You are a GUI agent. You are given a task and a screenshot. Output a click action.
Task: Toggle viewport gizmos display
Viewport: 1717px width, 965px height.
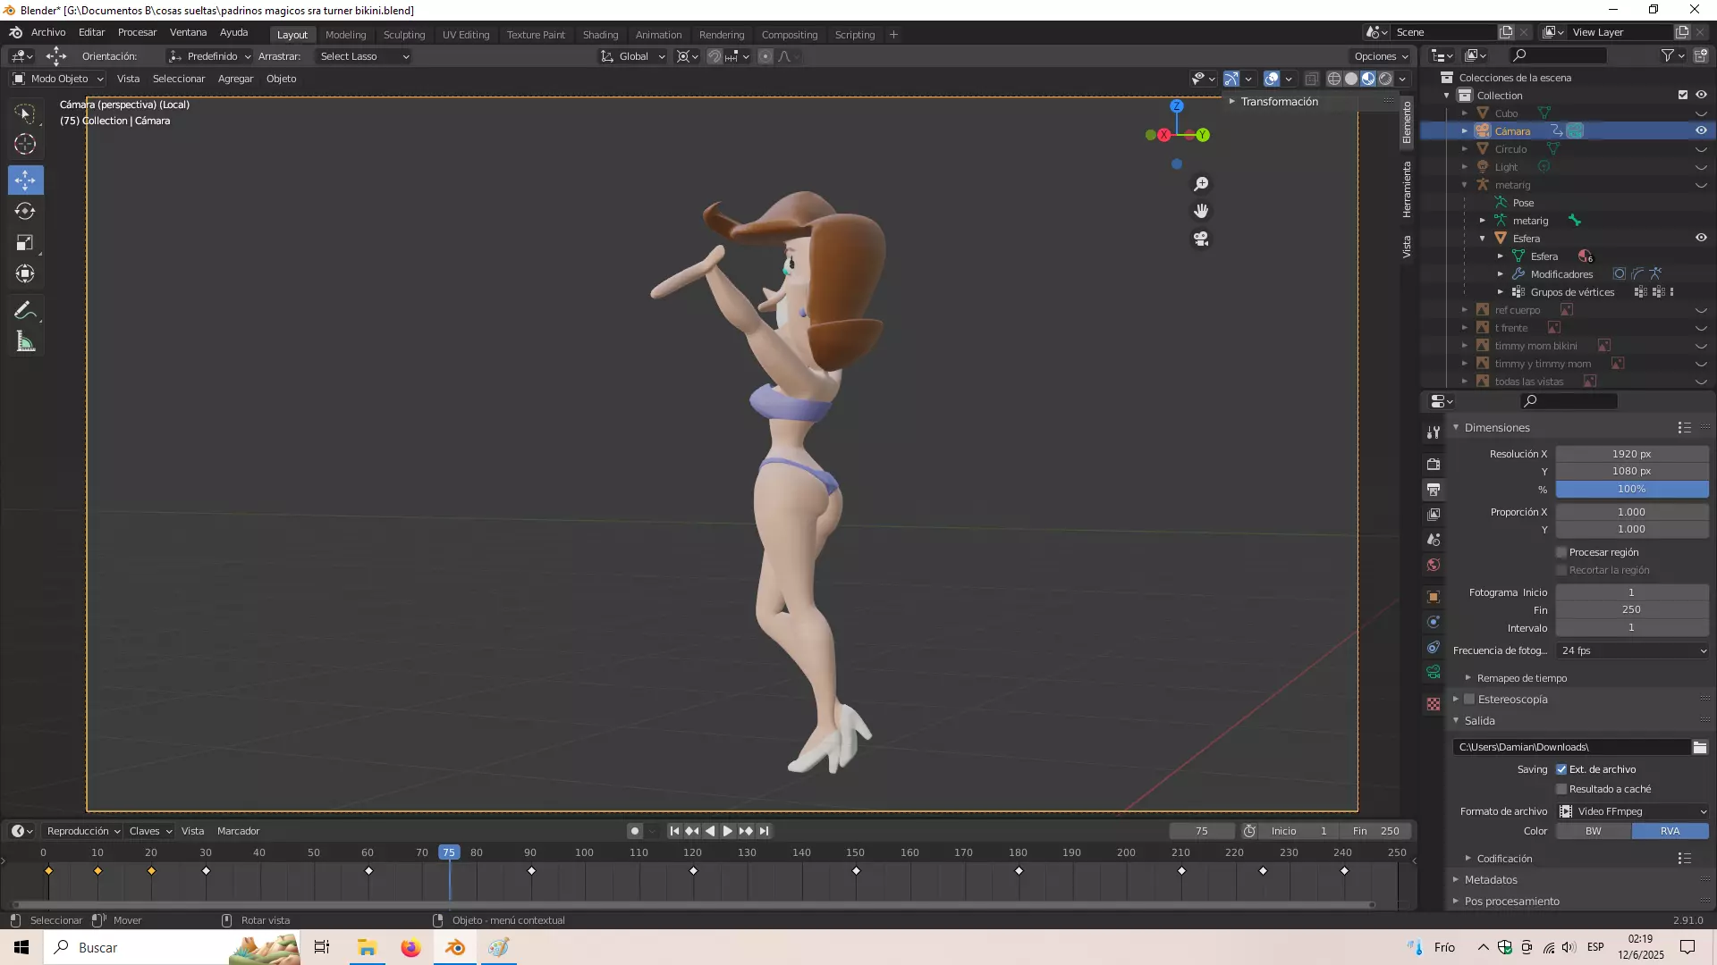[1231, 79]
